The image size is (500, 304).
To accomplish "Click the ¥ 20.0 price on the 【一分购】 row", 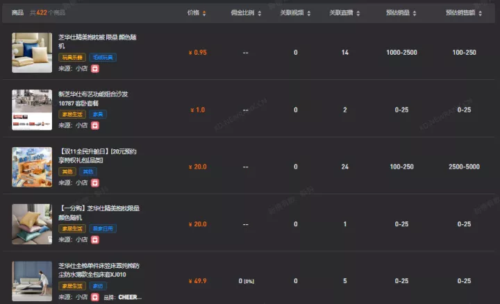I will click(x=198, y=224).
